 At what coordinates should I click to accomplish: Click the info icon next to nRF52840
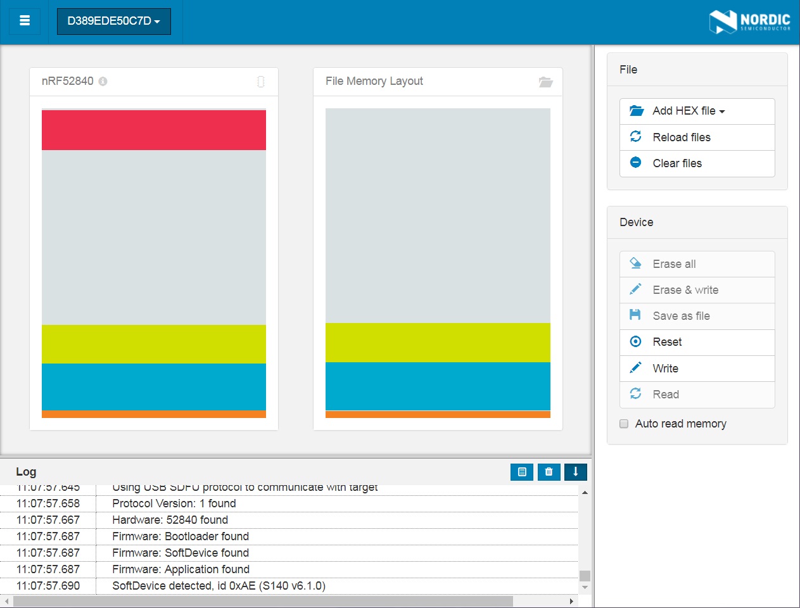tap(103, 82)
